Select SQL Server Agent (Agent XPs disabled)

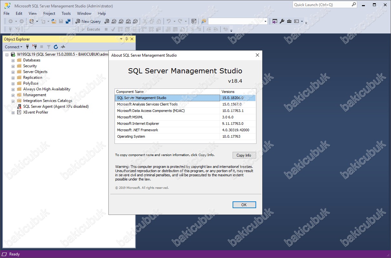pos(56,106)
